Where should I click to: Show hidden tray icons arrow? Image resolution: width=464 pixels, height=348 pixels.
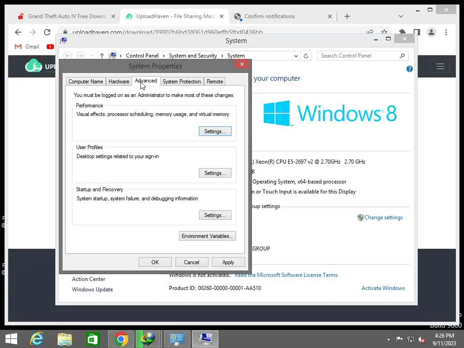pyautogui.click(x=388, y=339)
